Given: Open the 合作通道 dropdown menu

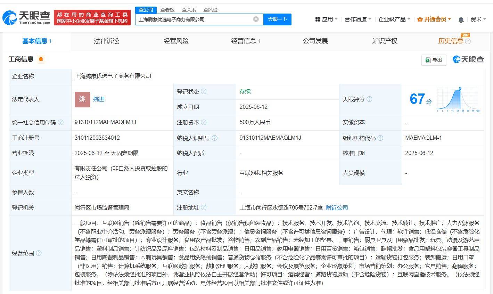Looking at the screenshot, I should [x=358, y=19].
